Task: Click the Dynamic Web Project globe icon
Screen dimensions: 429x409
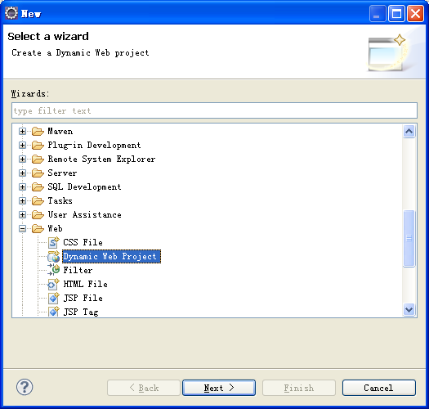Action: (x=53, y=256)
